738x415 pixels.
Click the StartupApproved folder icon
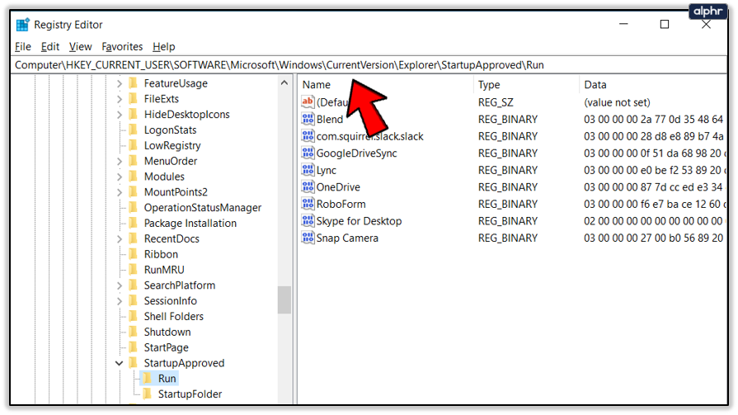pos(134,363)
